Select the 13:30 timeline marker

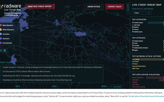[54, 86]
